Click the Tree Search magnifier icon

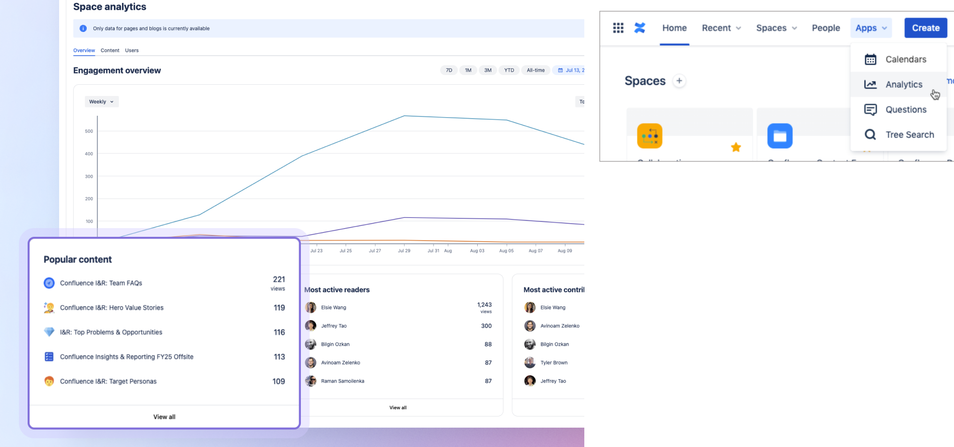[x=870, y=135]
